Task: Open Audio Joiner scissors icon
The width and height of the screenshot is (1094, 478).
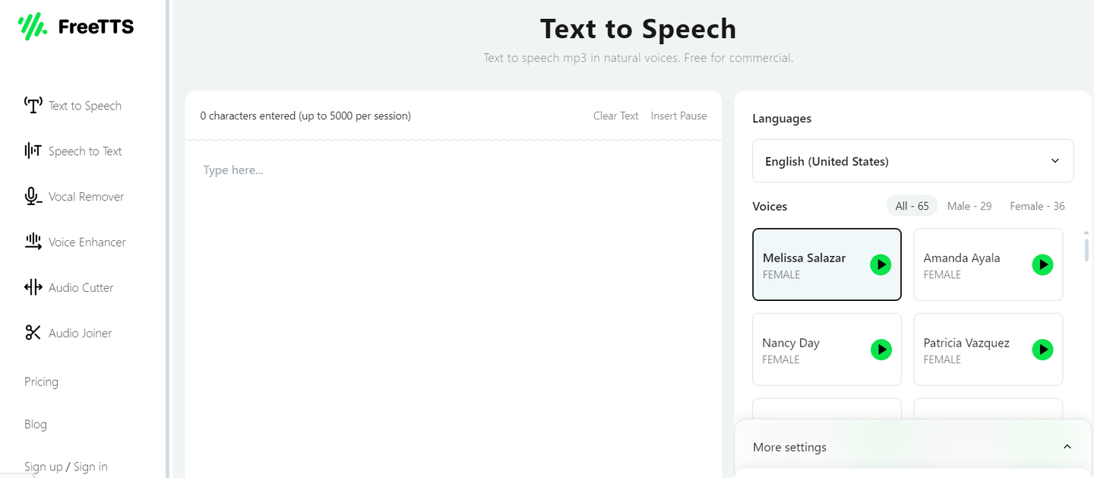Action: click(x=33, y=333)
